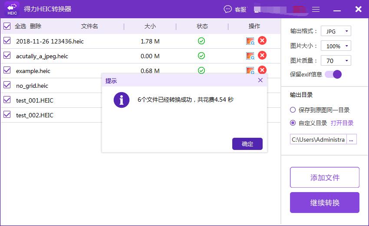369x226 pixels.
Task: Open the 图片质量 70 dropdown
Action: click(x=336, y=61)
